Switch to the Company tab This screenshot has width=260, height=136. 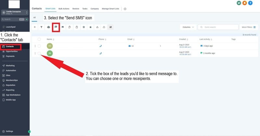(95, 9)
